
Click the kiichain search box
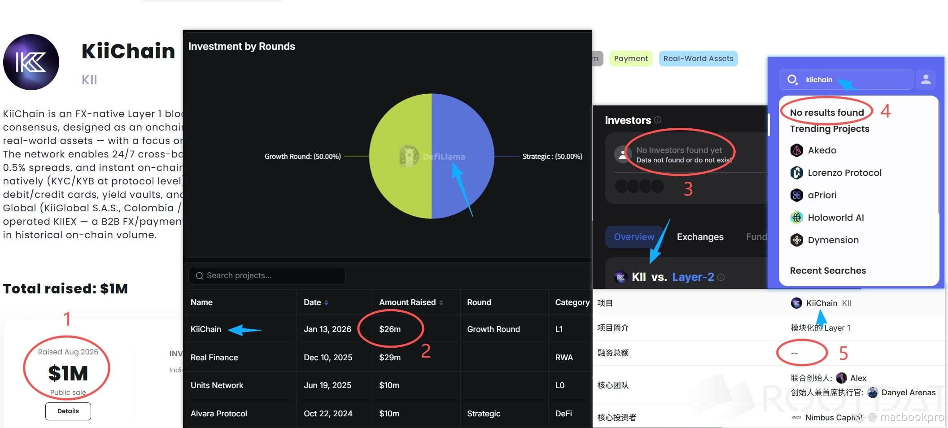tap(846, 80)
